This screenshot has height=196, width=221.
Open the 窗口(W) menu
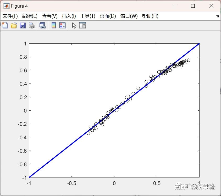pos(129,16)
